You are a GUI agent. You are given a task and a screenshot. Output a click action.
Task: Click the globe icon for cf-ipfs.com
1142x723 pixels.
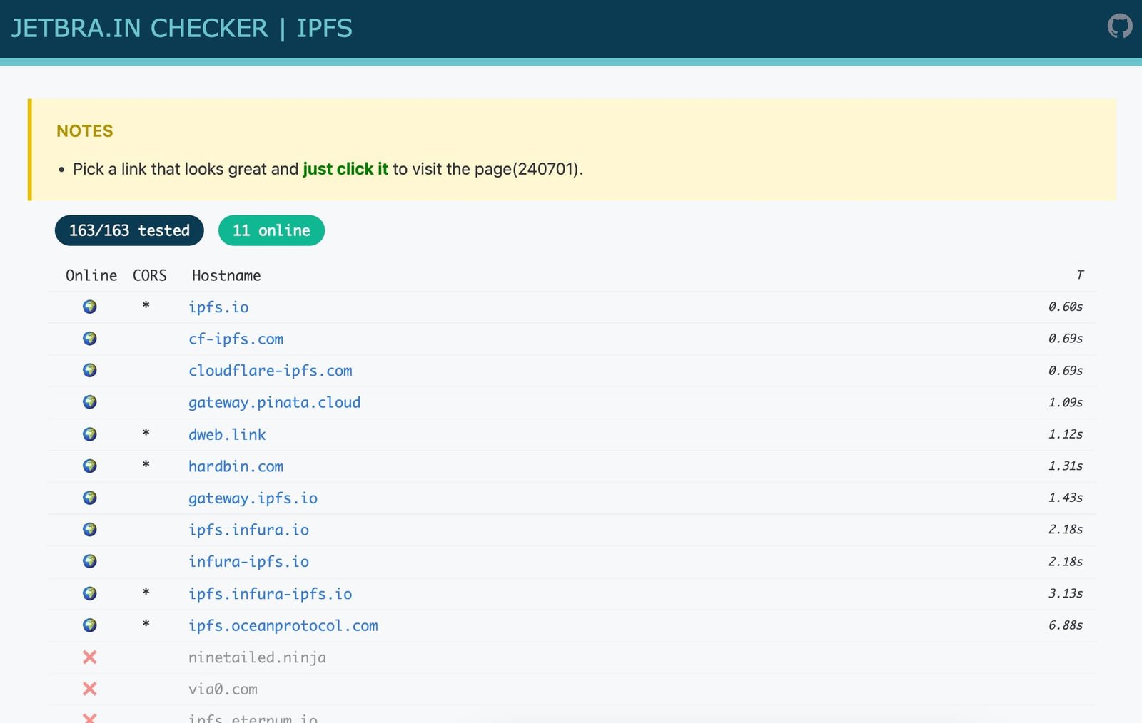[90, 339]
